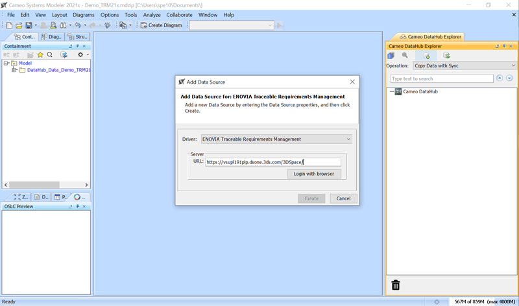The image size is (519, 306).
Task: Click the Add Data Source icon in DataHub Explorer
Action: [426, 56]
